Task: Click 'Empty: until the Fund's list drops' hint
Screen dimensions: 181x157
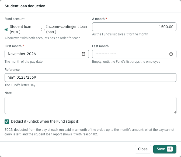Action: [x=126, y=62]
